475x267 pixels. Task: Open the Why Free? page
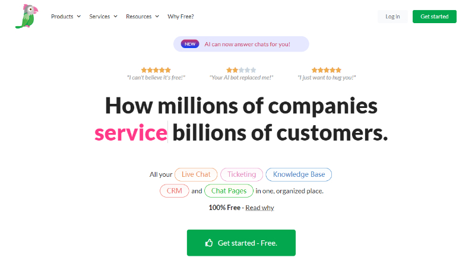pyautogui.click(x=180, y=17)
